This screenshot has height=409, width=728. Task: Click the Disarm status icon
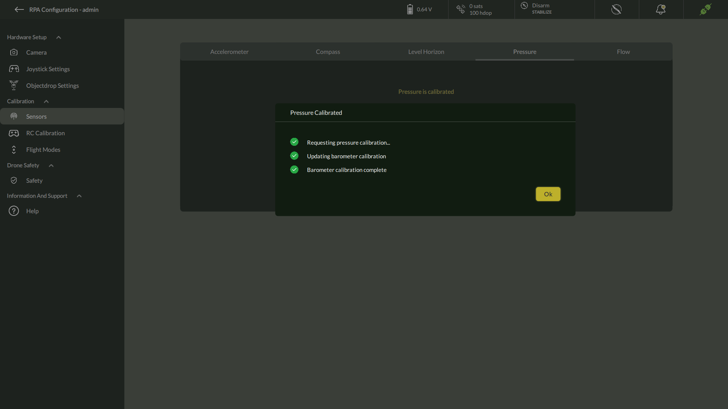pos(524,6)
